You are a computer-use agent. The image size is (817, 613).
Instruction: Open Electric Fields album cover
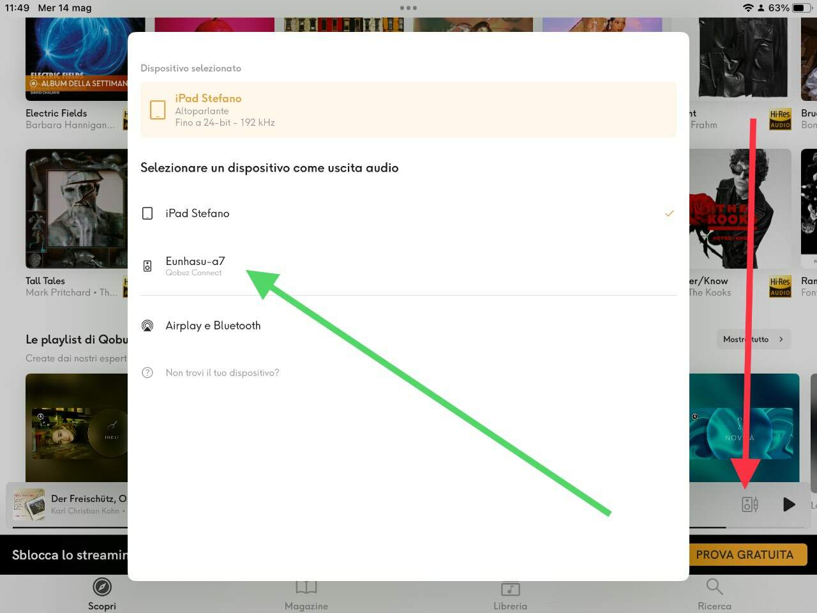pos(77,59)
